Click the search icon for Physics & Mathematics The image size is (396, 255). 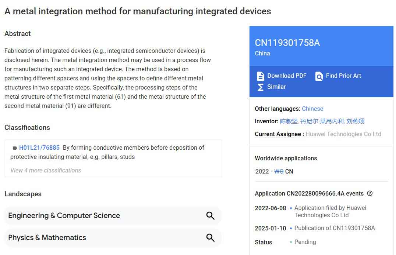click(210, 238)
